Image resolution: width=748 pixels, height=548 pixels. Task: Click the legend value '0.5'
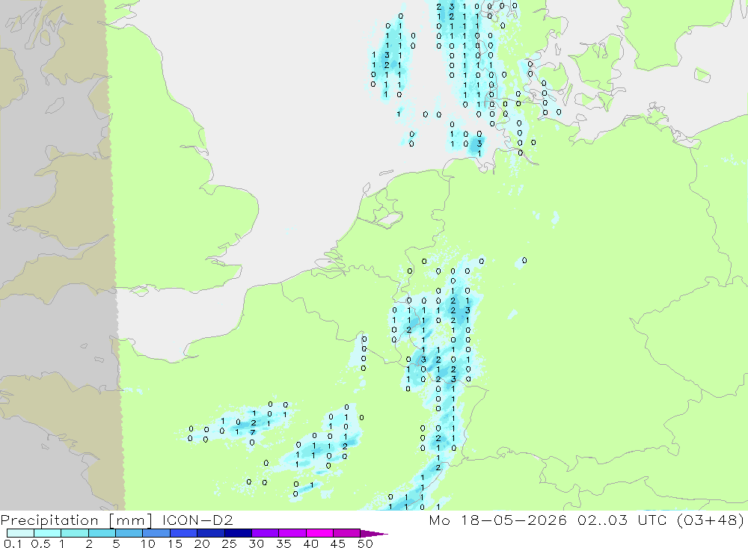click(40, 544)
